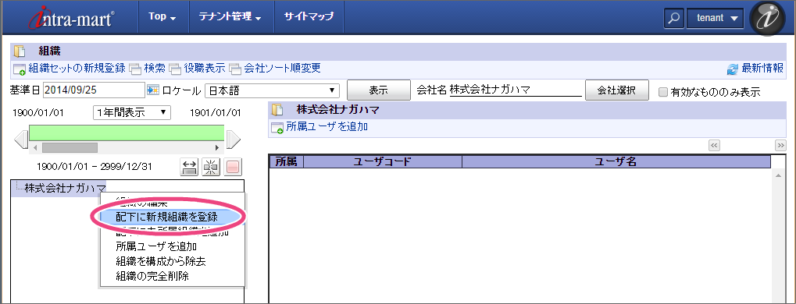Select 所属ユーザを追加 from the context menu
The image size is (796, 304).
156,247
